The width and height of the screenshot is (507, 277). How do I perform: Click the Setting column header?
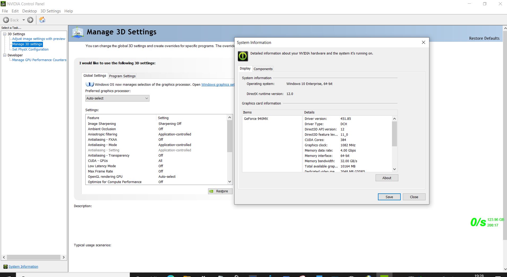click(x=192, y=118)
